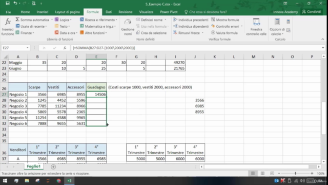Click the Name Box showing E27
The image size is (328, 185).
coord(13,48)
